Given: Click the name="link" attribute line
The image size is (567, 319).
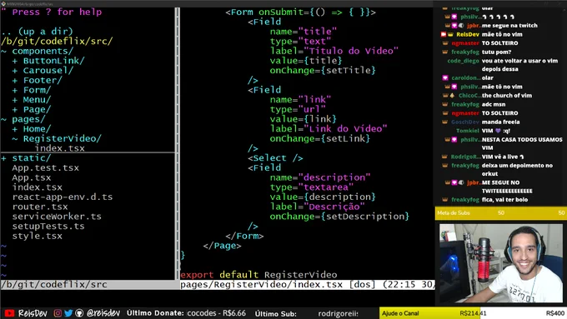Looking at the screenshot, I should tap(300, 100).
